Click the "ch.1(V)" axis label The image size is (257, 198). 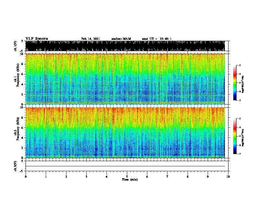16,46
